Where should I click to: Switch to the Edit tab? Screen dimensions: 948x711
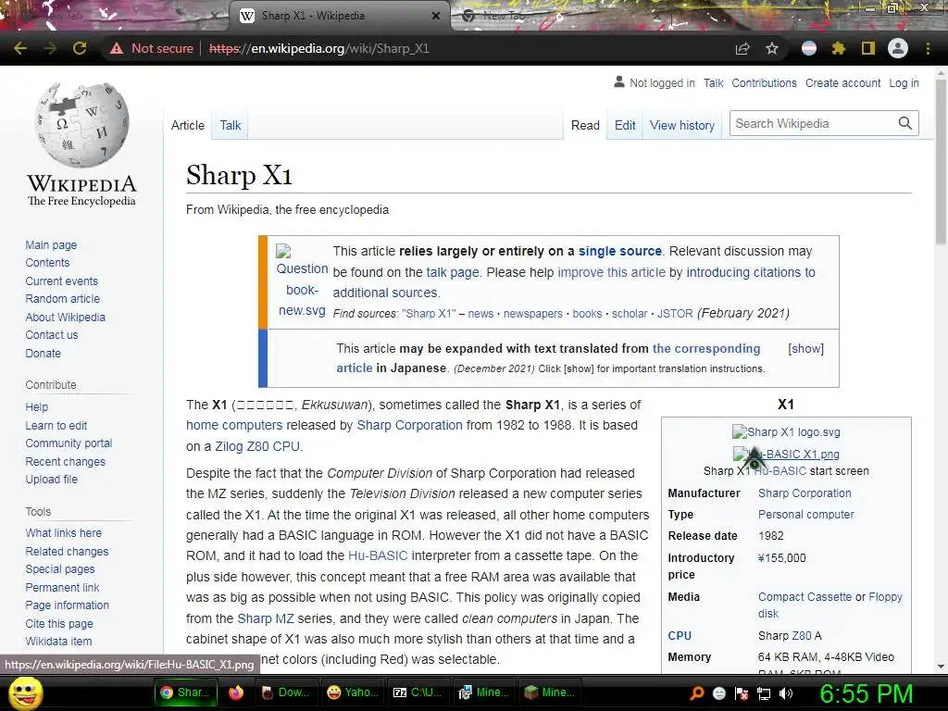(x=625, y=125)
